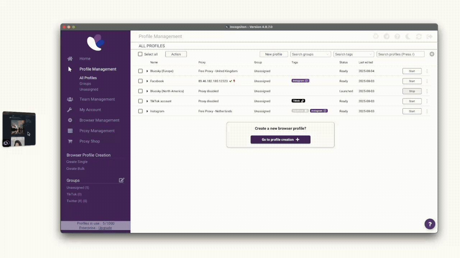This screenshot has width=460, height=258.
Task: Check the Facebook profile checkbox
Action: click(x=141, y=81)
